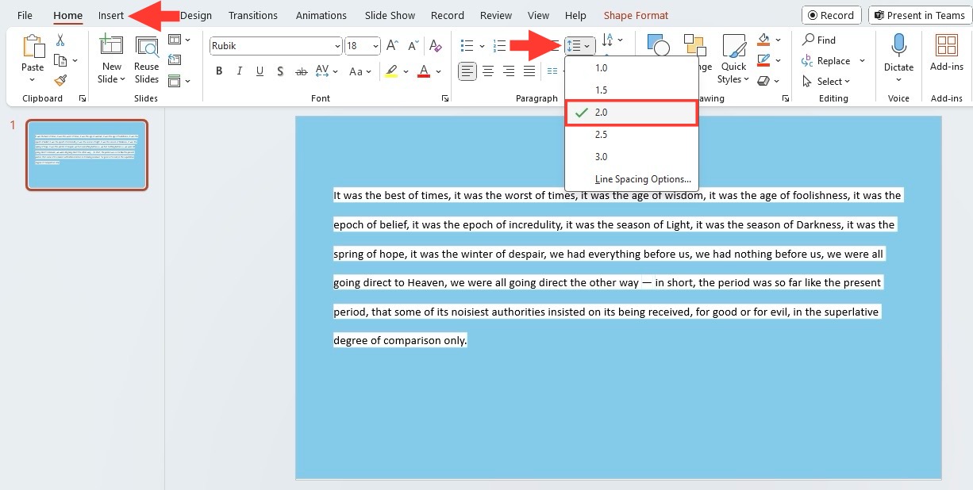The width and height of the screenshot is (973, 490).
Task: Open the Rubik font name dropdown
Action: 337,46
